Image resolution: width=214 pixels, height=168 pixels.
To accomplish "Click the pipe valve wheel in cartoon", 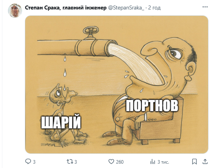I will click(x=91, y=31).
